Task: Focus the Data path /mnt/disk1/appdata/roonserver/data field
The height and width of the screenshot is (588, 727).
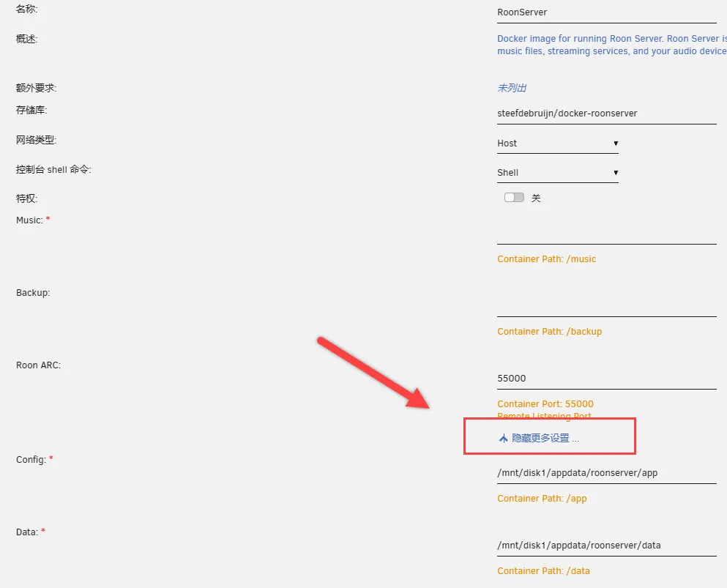Action: [x=606, y=546]
